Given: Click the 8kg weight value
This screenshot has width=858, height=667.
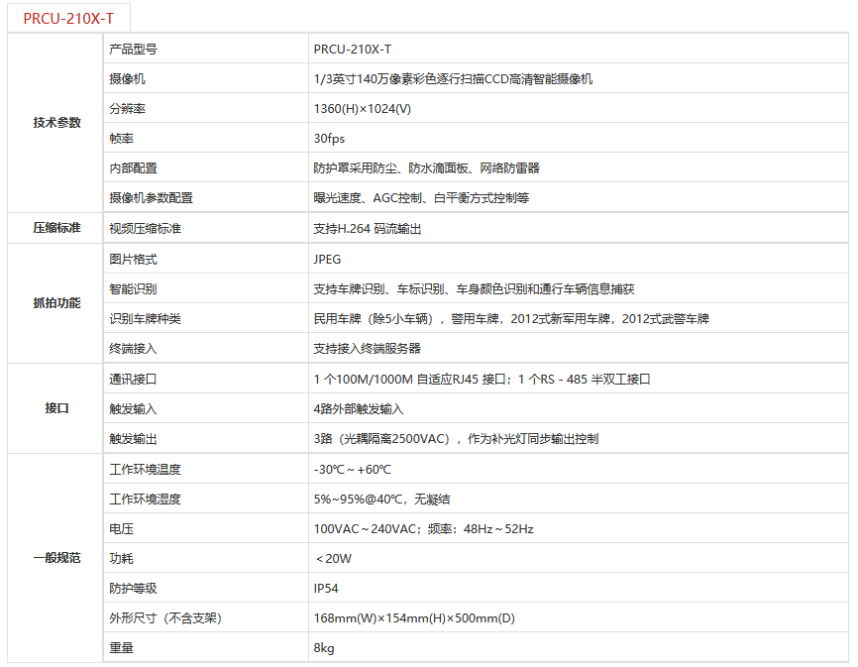Looking at the screenshot, I should pos(324,648).
